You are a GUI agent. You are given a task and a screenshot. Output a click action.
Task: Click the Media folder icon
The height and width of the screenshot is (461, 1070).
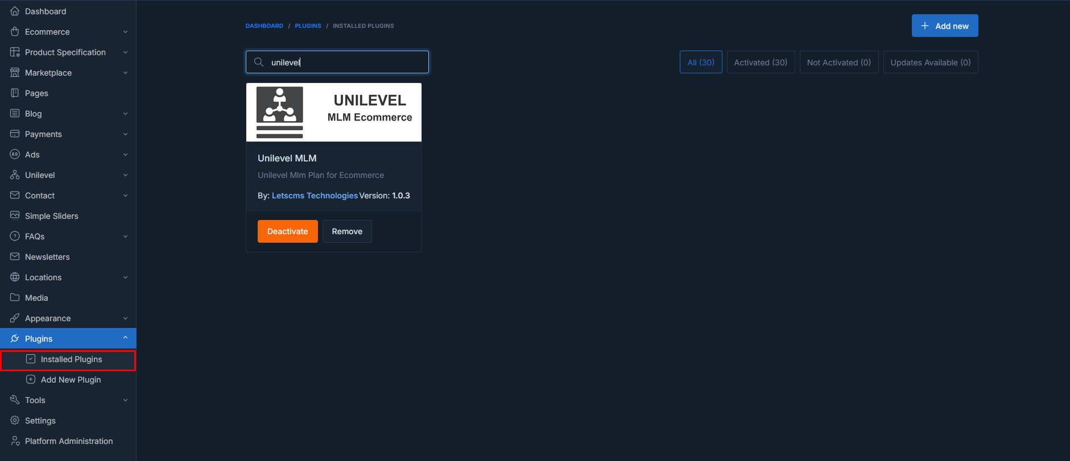click(15, 298)
